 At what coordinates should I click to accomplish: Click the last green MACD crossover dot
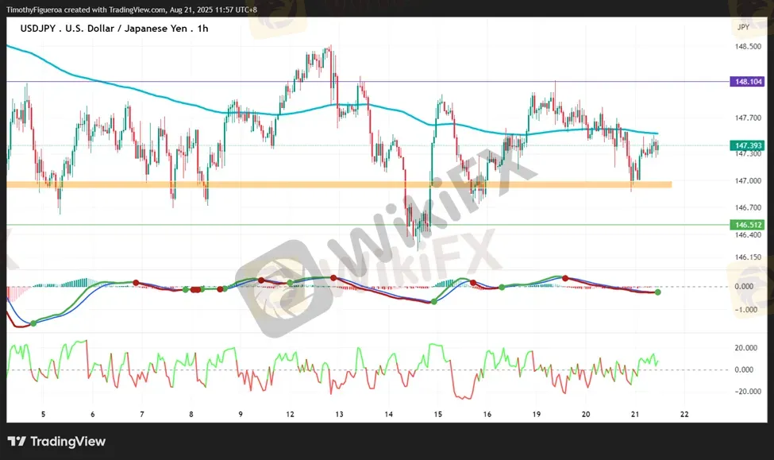(657, 292)
